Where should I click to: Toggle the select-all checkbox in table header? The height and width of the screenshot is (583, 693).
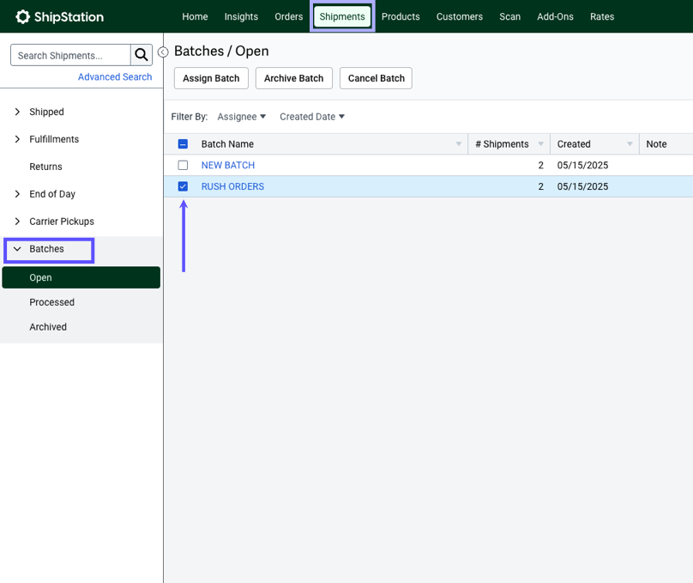click(183, 143)
